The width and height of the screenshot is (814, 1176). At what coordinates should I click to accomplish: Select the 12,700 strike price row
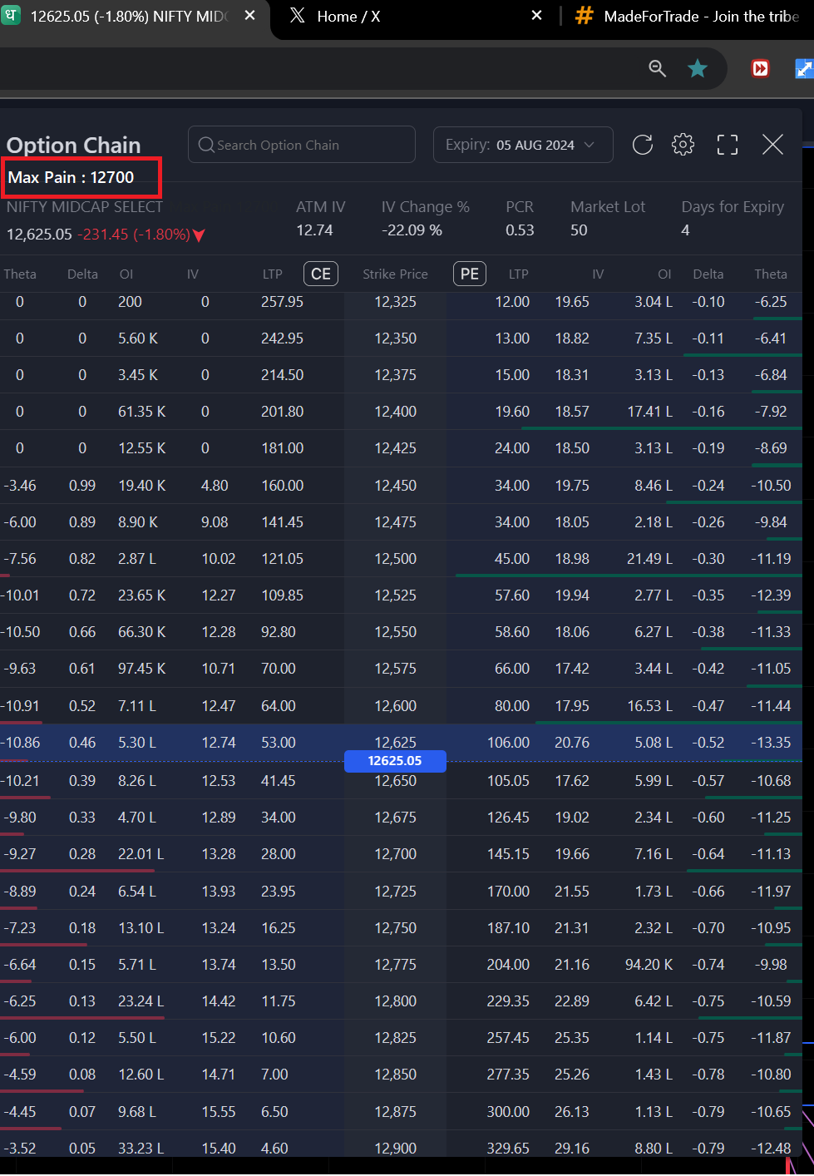pyautogui.click(x=395, y=854)
